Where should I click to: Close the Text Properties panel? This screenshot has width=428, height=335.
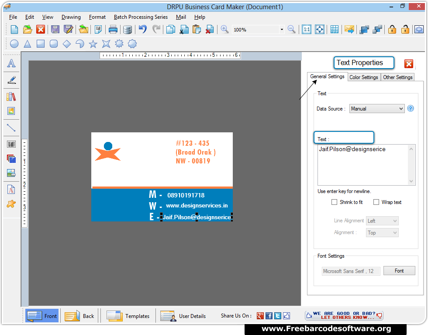click(409, 64)
